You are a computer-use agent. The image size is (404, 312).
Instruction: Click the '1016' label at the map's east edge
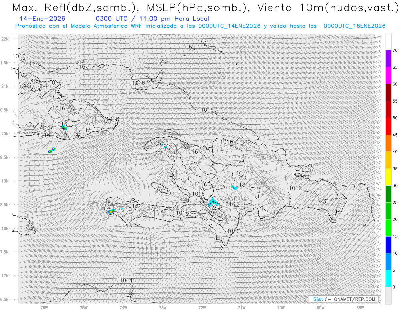355,186
